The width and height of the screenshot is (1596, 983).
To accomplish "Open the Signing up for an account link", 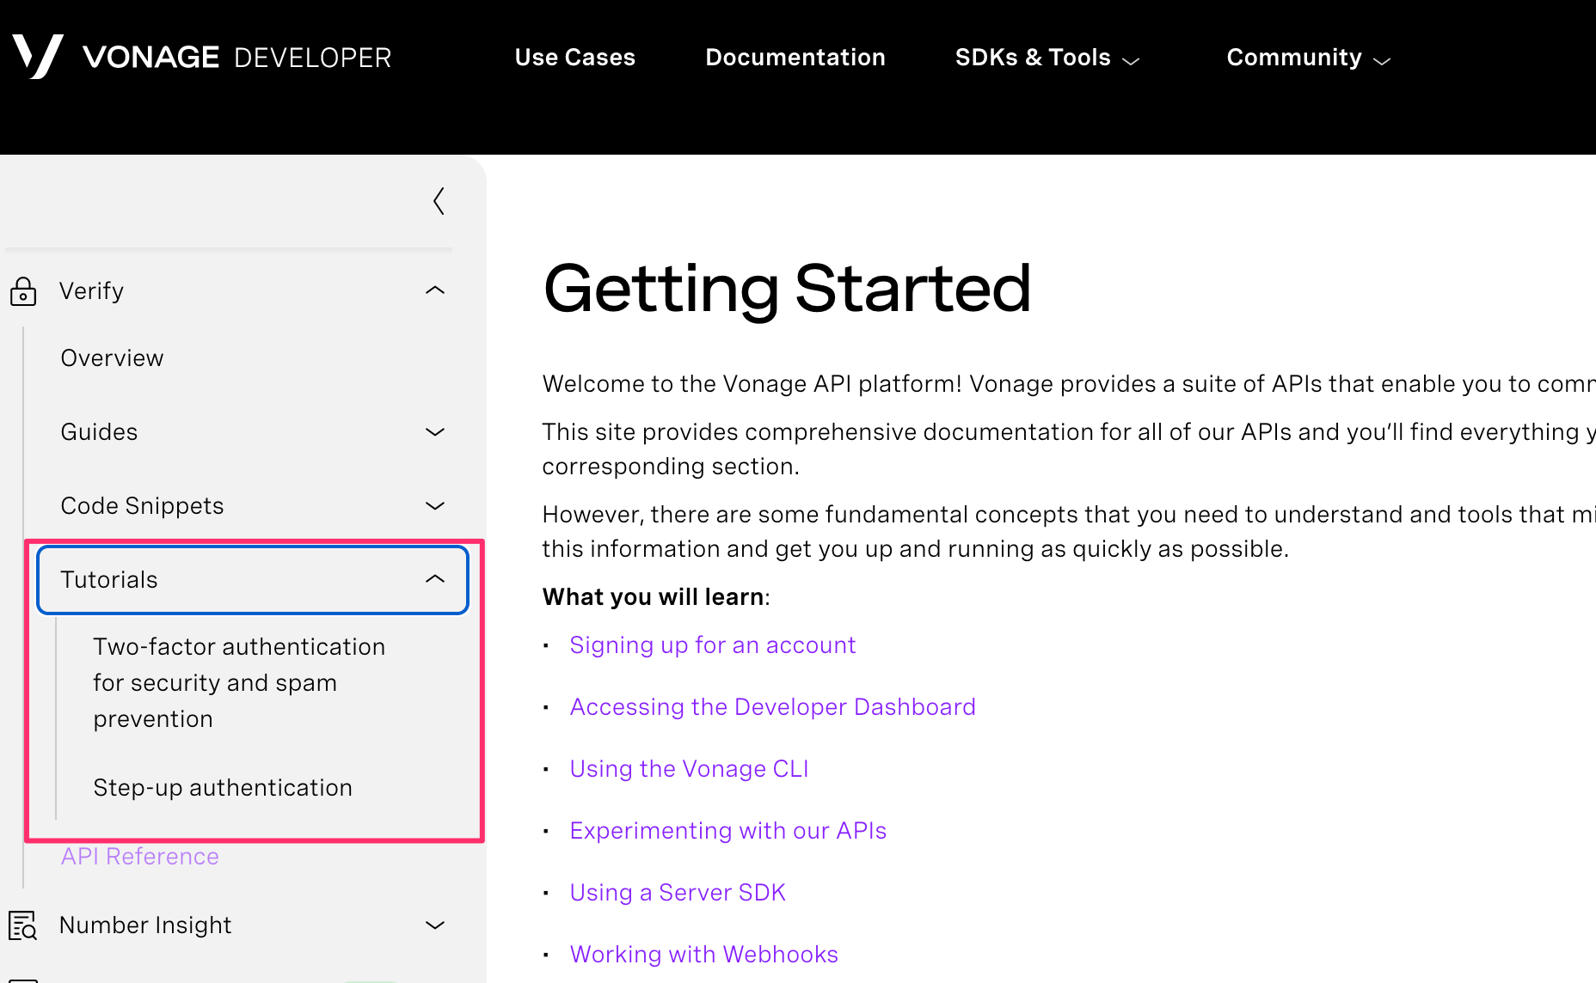I will point(712,644).
